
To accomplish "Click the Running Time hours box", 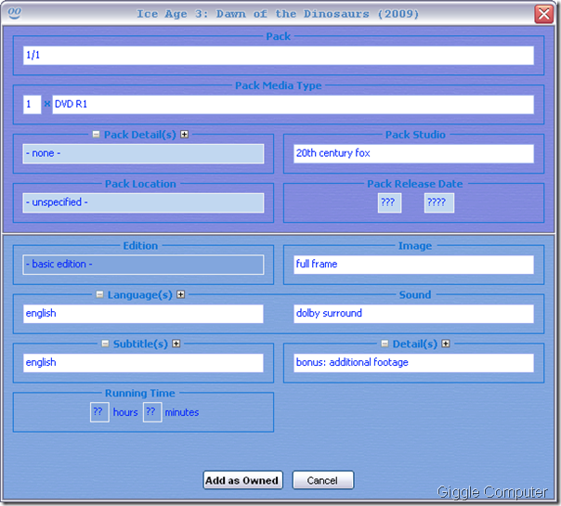I will point(99,412).
